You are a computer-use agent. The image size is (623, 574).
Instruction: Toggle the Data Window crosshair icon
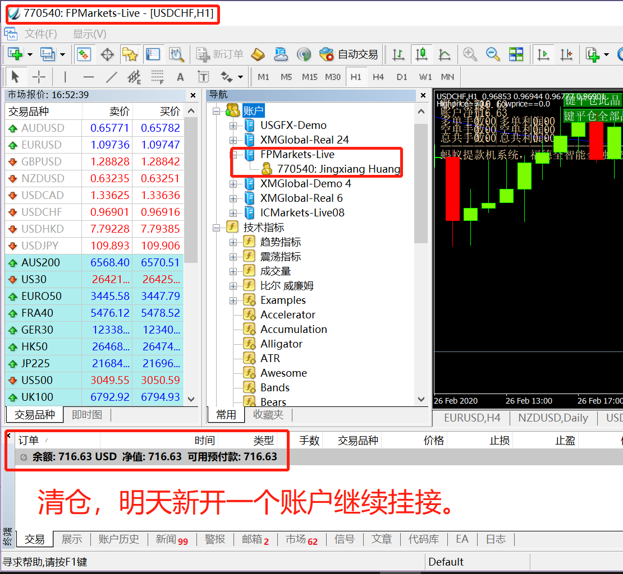pyautogui.click(x=107, y=54)
